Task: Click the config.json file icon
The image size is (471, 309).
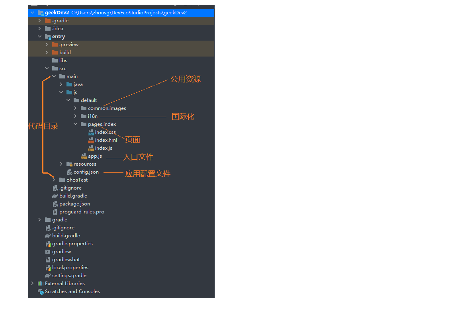Action: 69,172
